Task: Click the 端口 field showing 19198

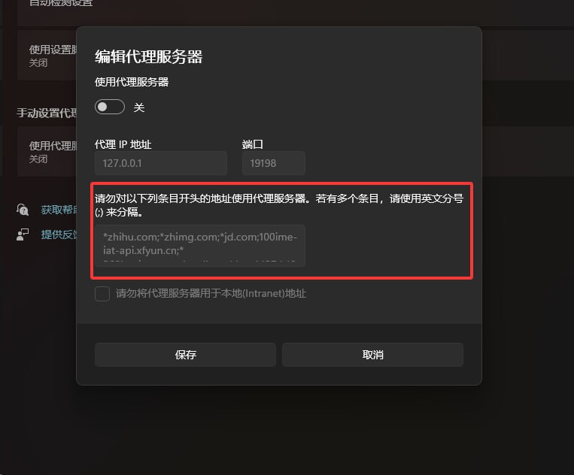Action: pyautogui.click(x=273, y=163)
